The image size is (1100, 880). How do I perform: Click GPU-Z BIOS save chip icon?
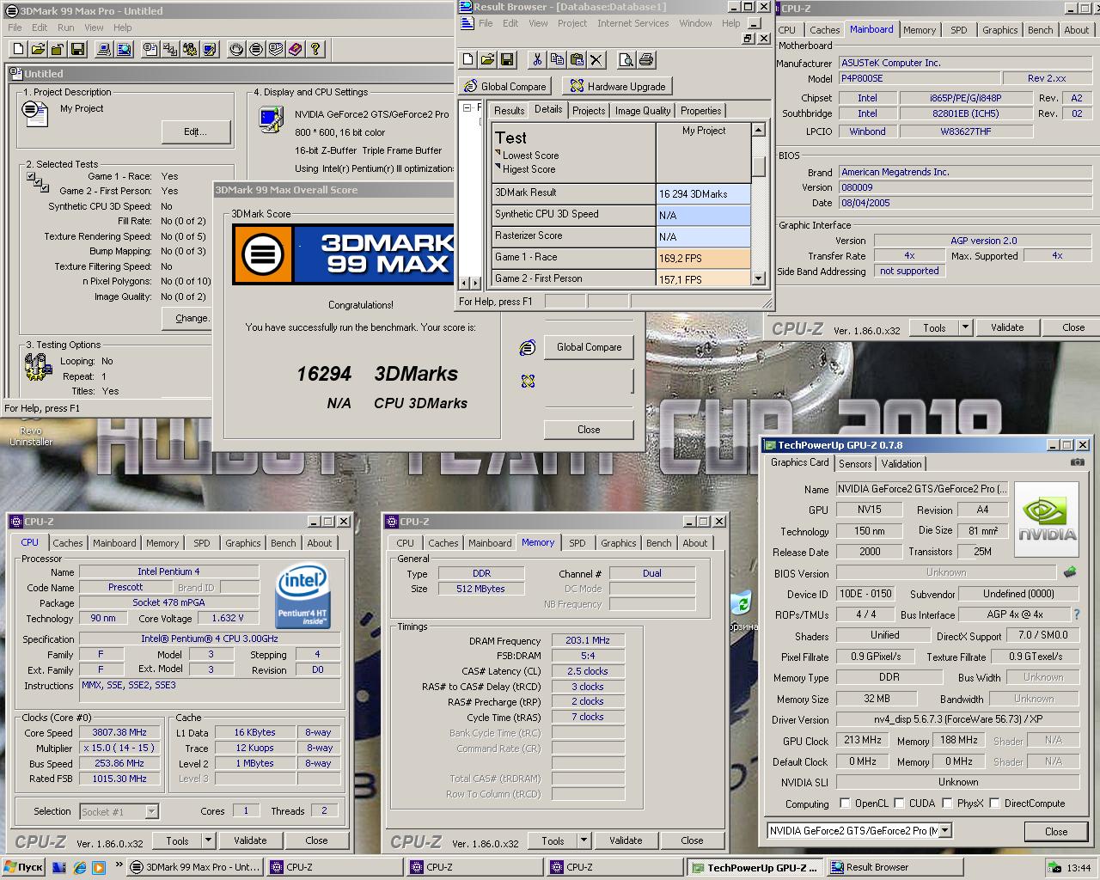pos(1070,571)
